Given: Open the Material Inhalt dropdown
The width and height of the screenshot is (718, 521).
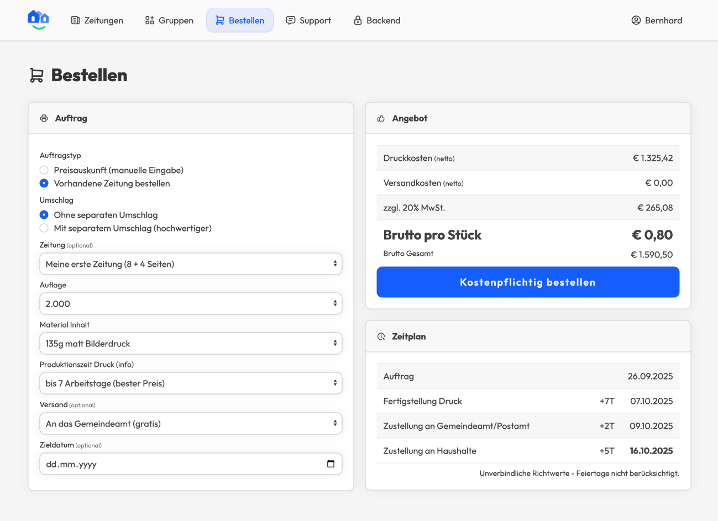Looking at the screenshot, I should (191, 344).
